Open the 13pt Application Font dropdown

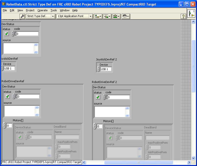coord(75,16)
